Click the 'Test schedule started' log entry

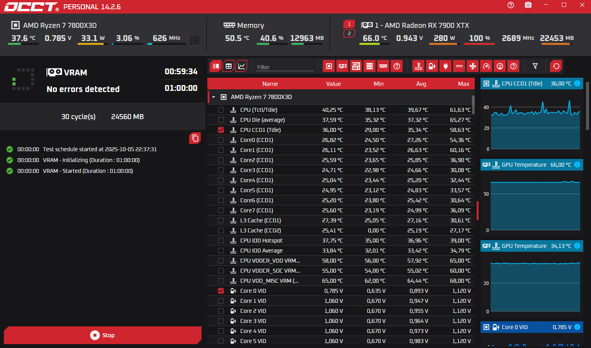click(x=100, y=149)
